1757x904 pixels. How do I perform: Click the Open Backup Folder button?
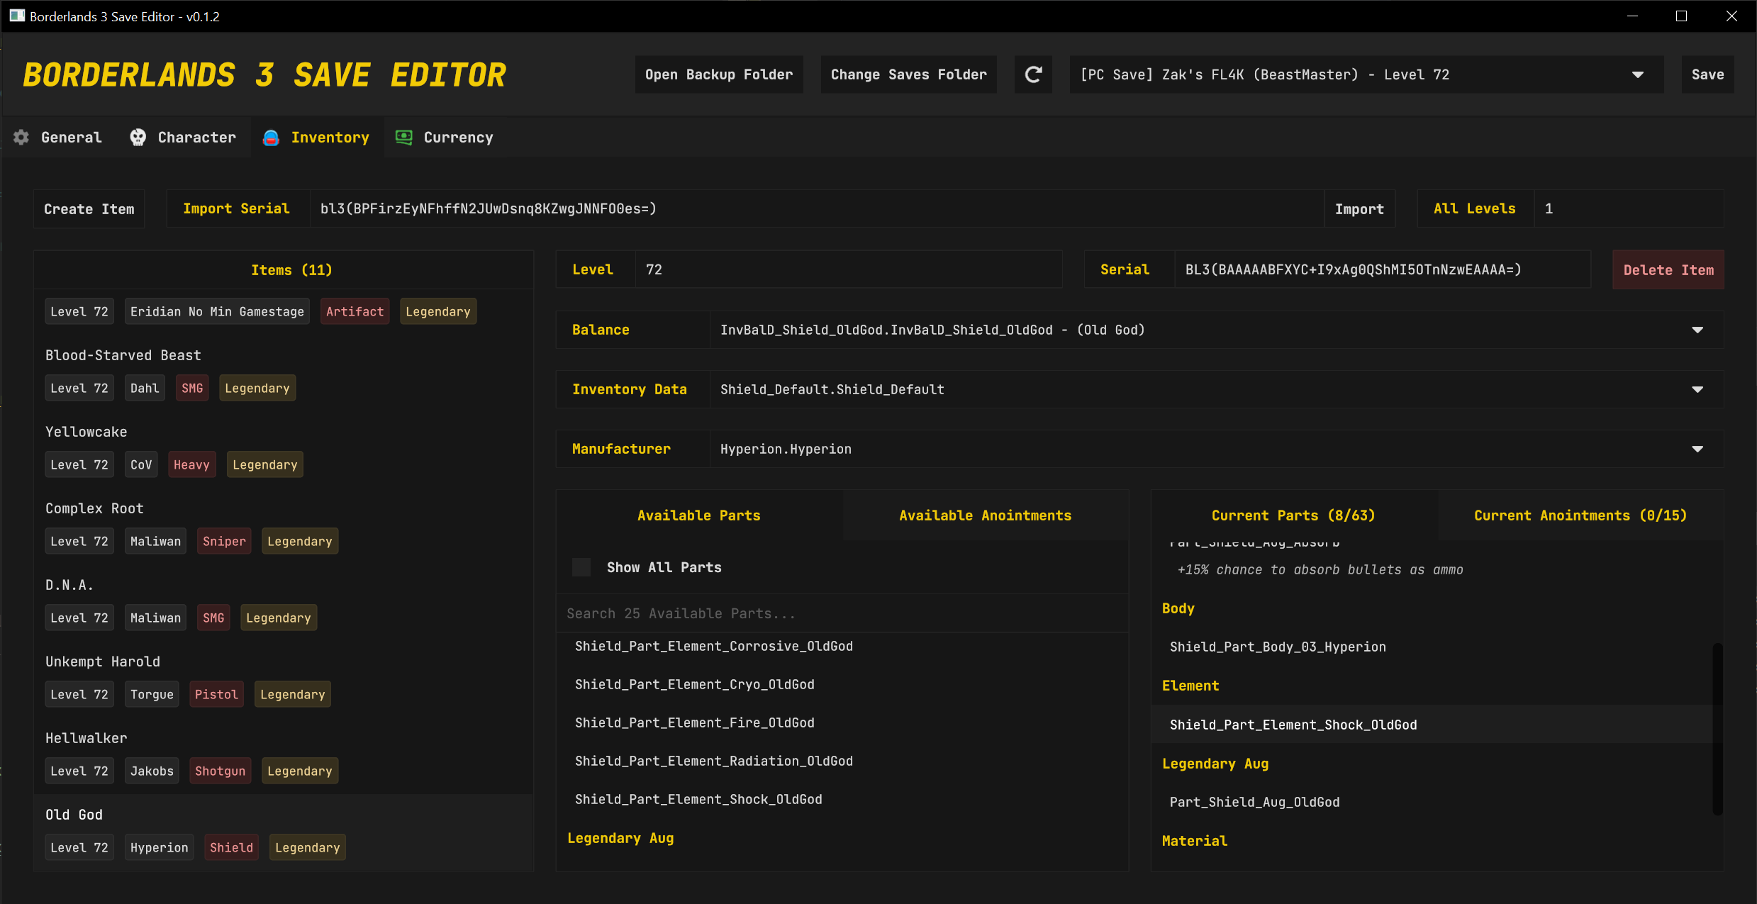[x=718, y=74]
